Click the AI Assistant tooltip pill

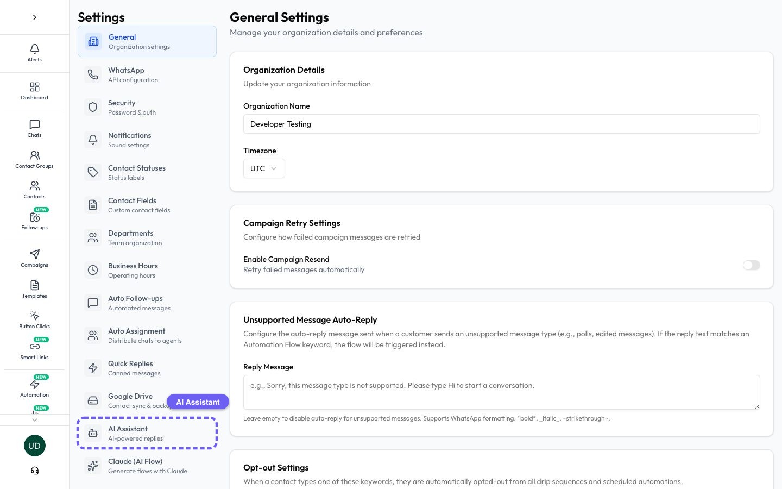click(x=198, y=402)
